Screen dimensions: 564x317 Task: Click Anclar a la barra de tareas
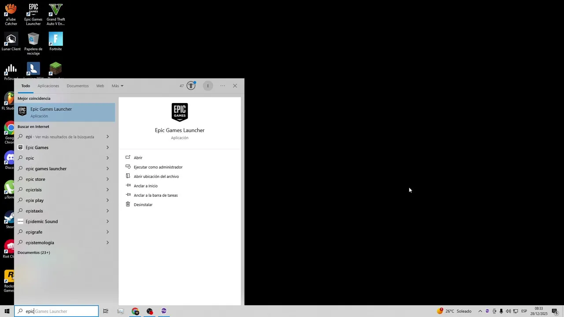(x=156, y=195)
